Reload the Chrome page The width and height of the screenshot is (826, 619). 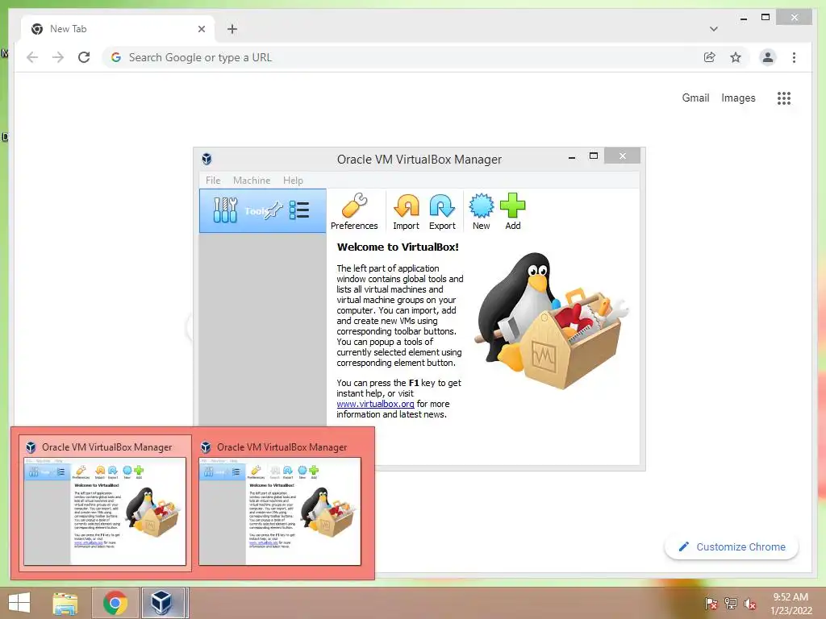tap(84, 57)
